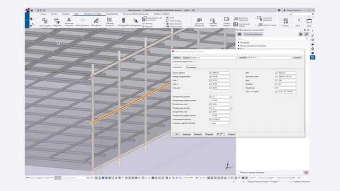Toggle the fourth parameter row checkbox
Image resolution: width=340 pixels, height=191 pixels.
(210, 84)
